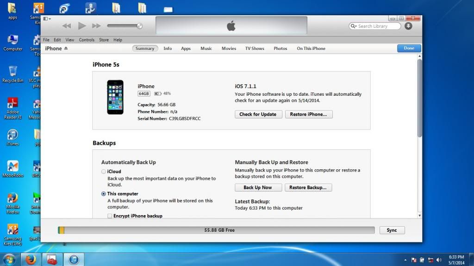Open the apps desktop folder
Image resolution: width=474 pixels, height=266 pixels.
click(12, 11)
